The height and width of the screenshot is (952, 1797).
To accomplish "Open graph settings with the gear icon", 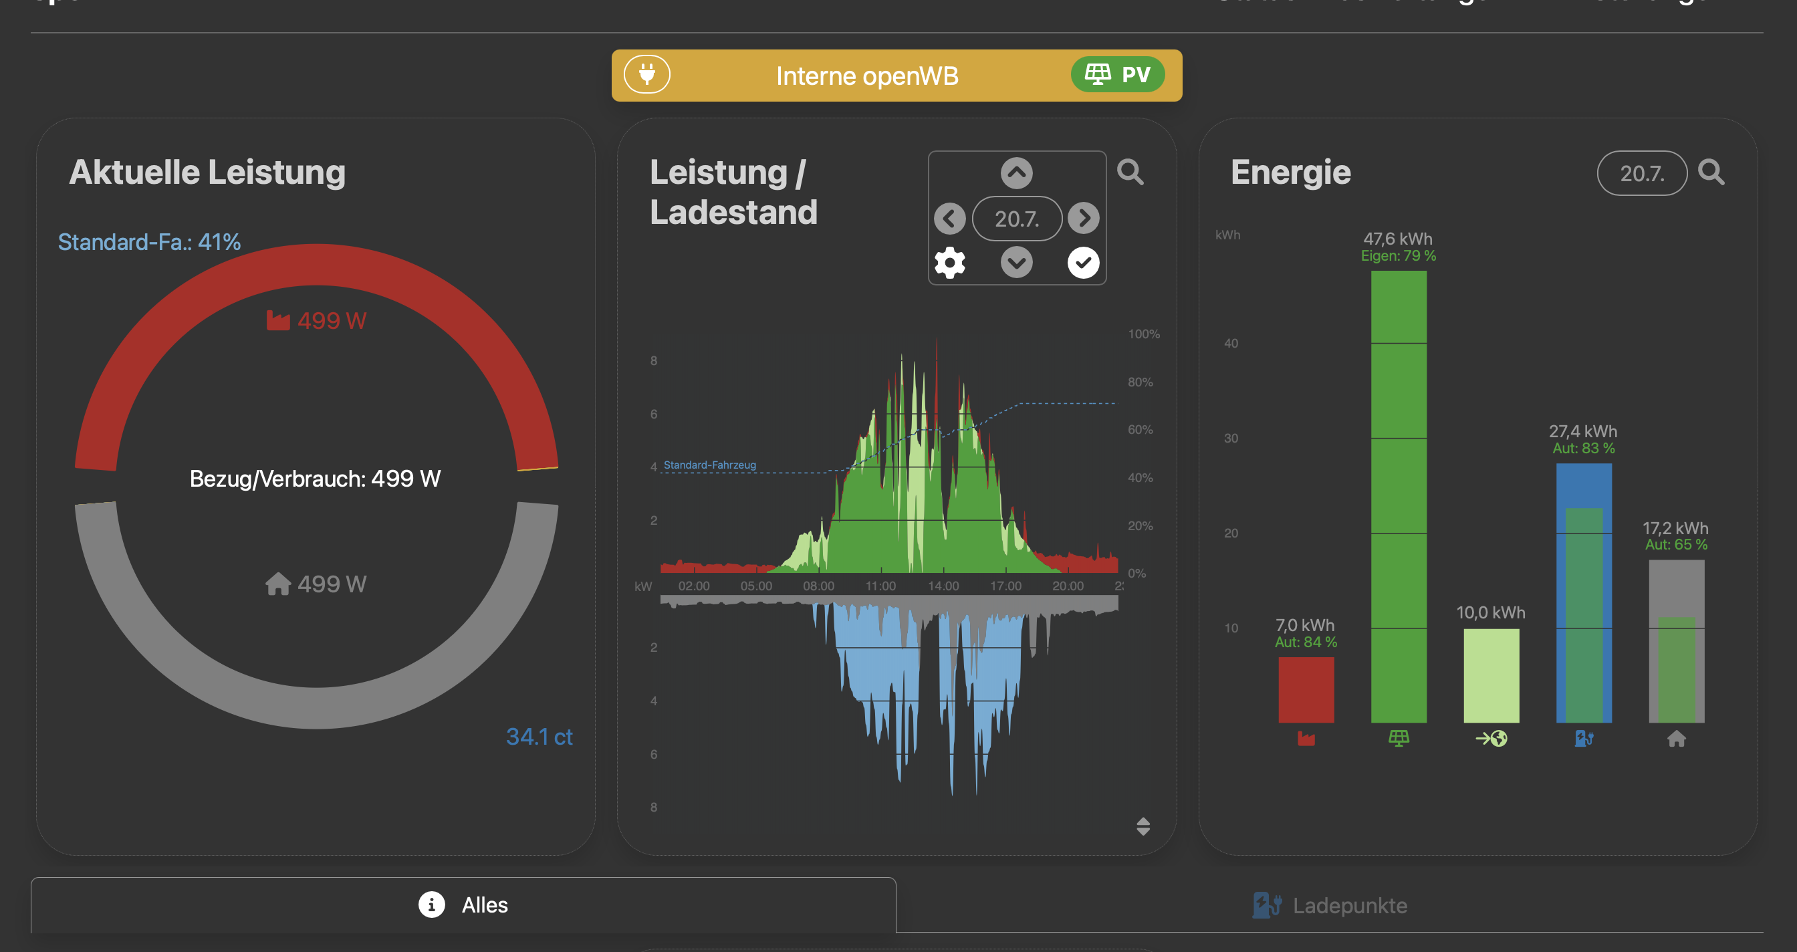I will (949, 263).
